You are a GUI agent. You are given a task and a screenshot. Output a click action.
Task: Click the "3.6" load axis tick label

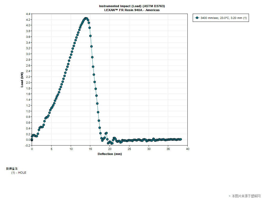(x=28, y=37)
